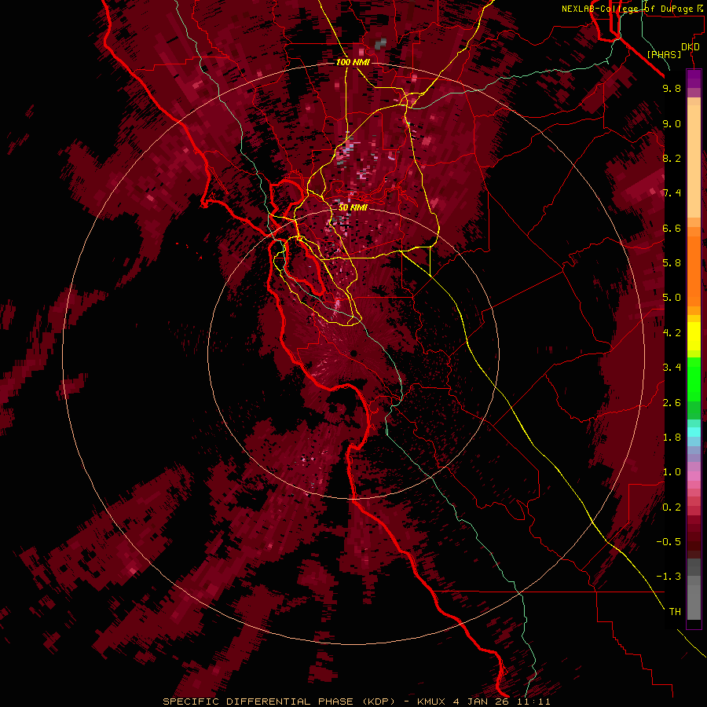The height and width of the screenshot is (707, 707).
Task: Select the 9.8 value on the scale
Action: (x=672, y=88)
